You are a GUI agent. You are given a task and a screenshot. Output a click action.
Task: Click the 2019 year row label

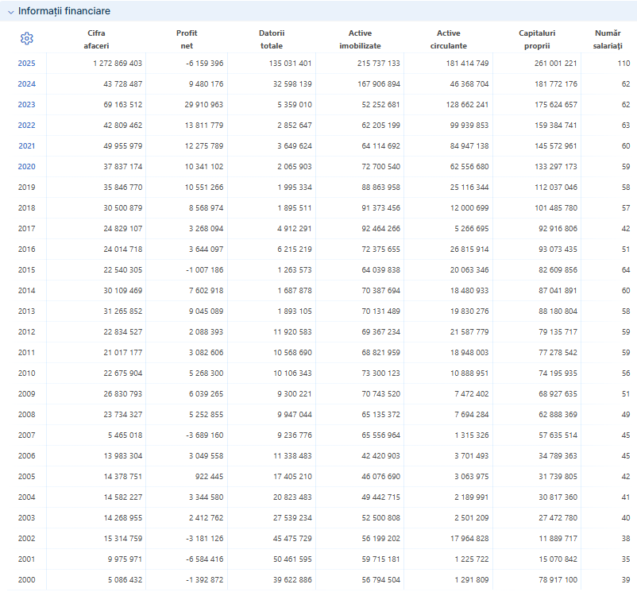26,188
